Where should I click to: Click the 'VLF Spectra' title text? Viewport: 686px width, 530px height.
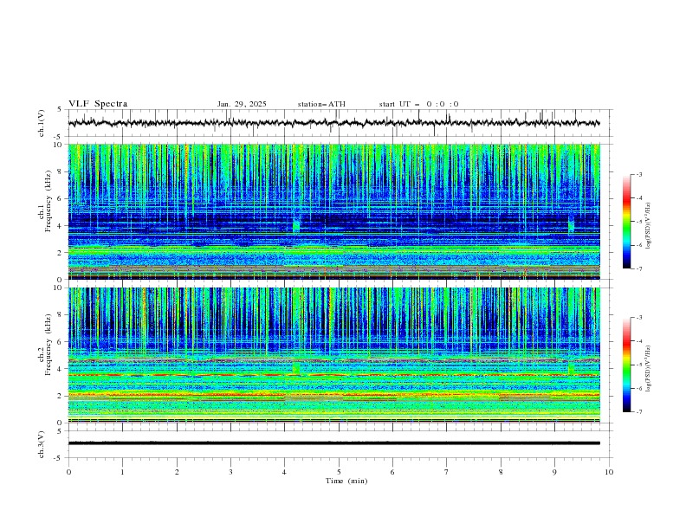pos(98,104)
